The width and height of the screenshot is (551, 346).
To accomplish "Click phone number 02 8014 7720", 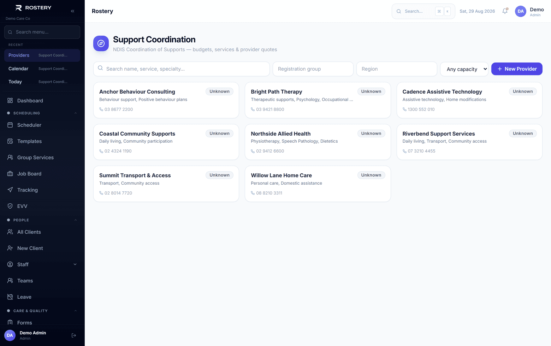I will [x=118, y=193].
